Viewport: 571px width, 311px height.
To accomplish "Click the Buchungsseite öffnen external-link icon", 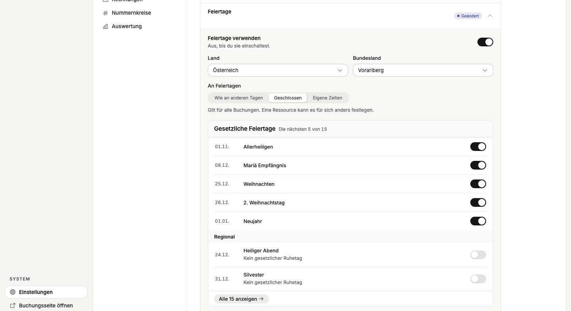I will click(13, 305).
